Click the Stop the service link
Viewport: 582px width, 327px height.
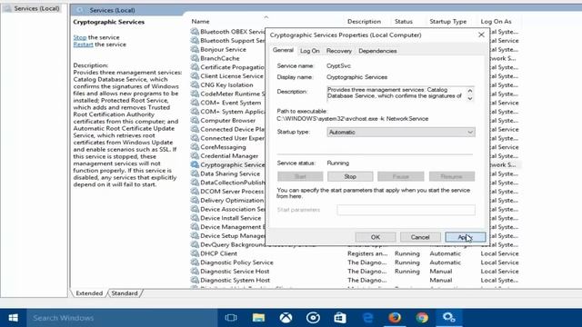coord(80,37)
